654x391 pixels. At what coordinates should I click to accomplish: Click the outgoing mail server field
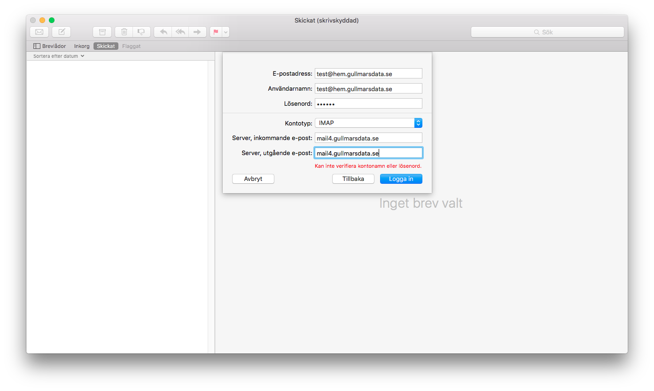[368, 153]
